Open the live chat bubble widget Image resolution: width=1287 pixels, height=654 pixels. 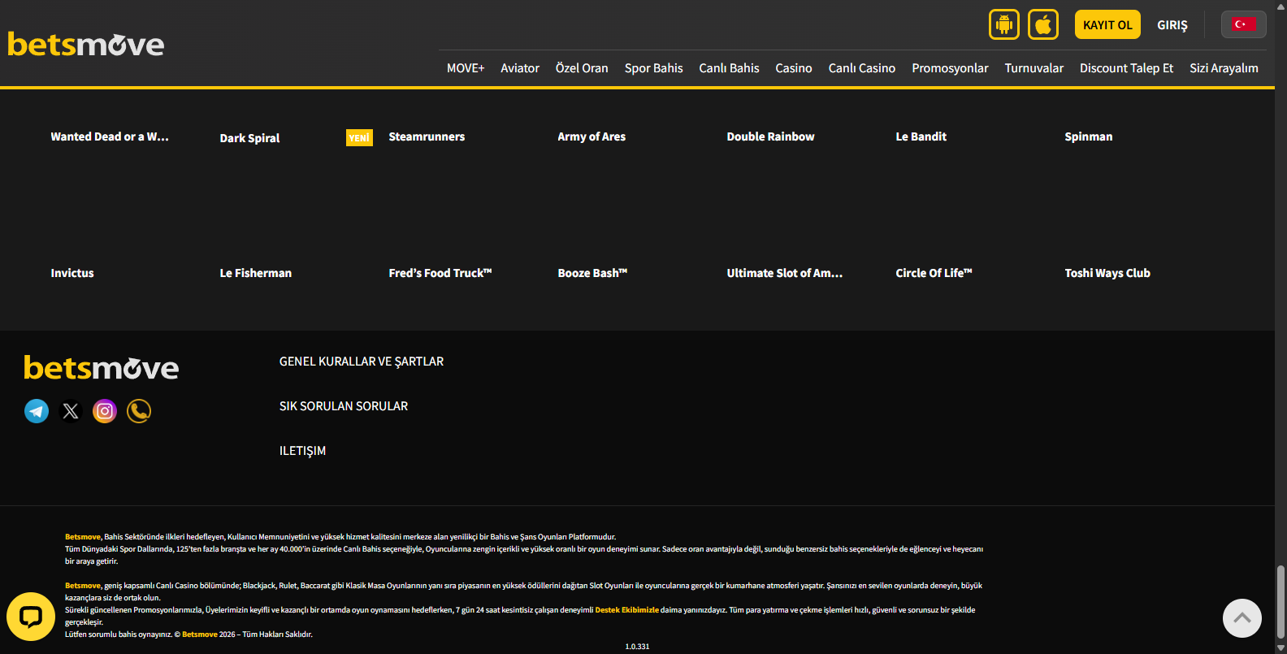pyautogui.click(x=31, y=617)
